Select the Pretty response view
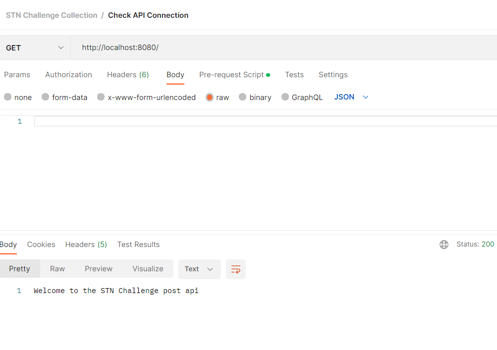Viewport: 497px width, 350px height. (20, 269)
